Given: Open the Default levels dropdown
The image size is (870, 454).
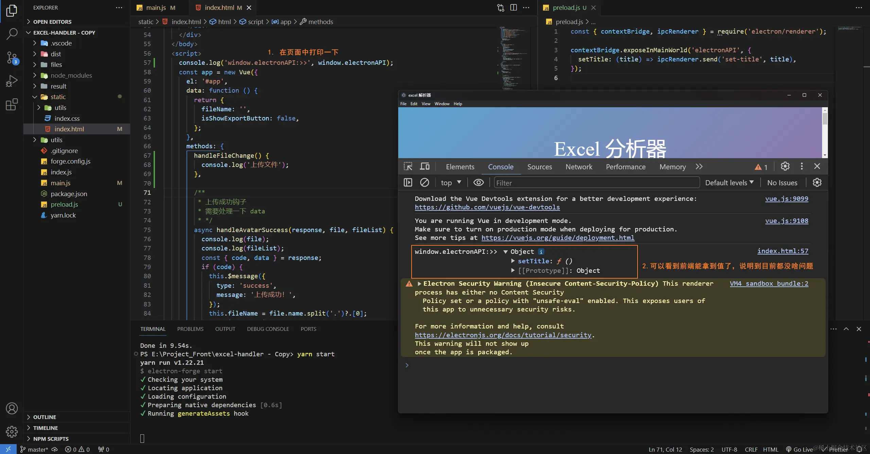Looking at the screenshot, I should (729, 183).
